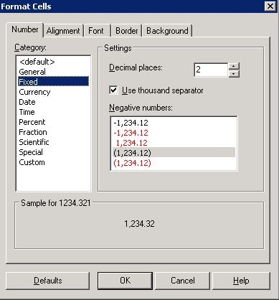Viewport: 279px width, 300px height.
Task: Select General in the Category list
Action: point(53,72)
